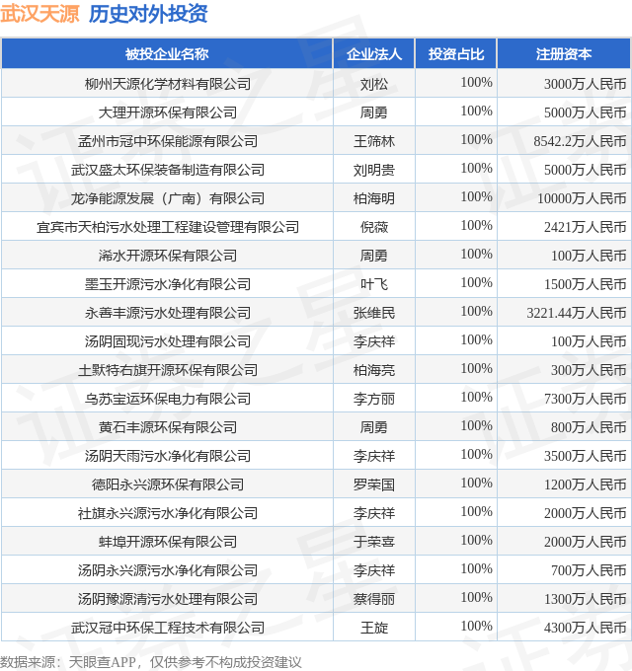Click capital value 3500万人民币
The width and height of the screenshot is (632, 671).
(x=585, y=456)
